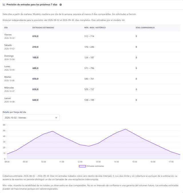Click the 640,0 estimated entries value
Image resolution: width=183 pixels, height=193 pixels.
pos(35,100)
